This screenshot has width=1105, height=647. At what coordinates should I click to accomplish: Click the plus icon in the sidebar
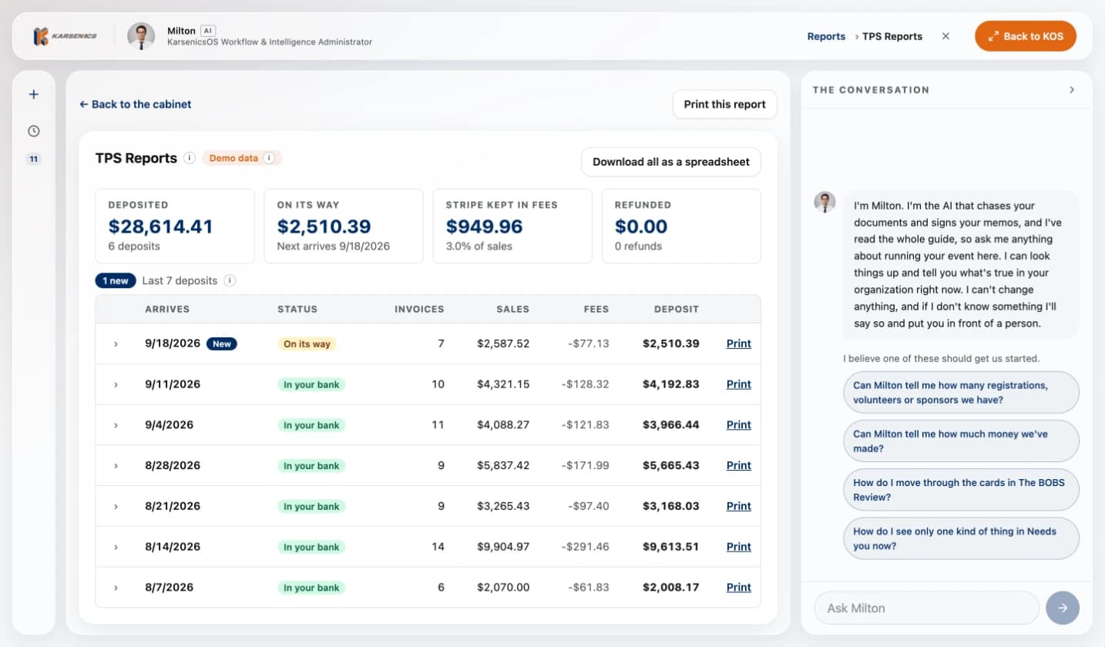pos(34,95)
